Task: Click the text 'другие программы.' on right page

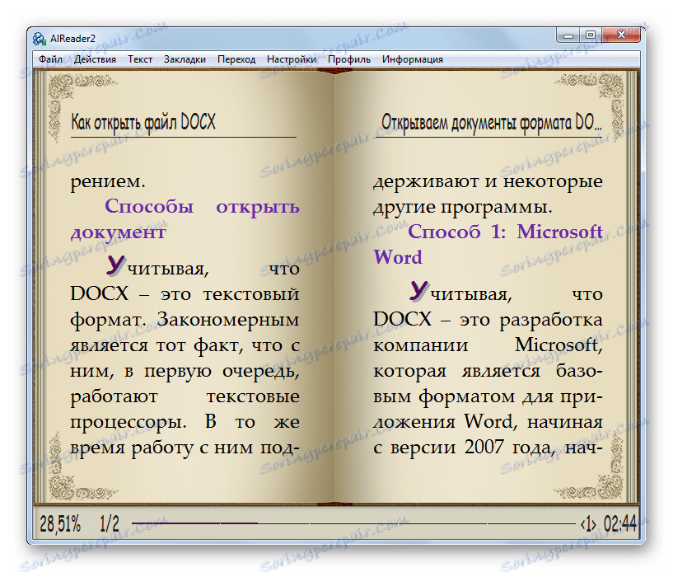Action: 463,208
